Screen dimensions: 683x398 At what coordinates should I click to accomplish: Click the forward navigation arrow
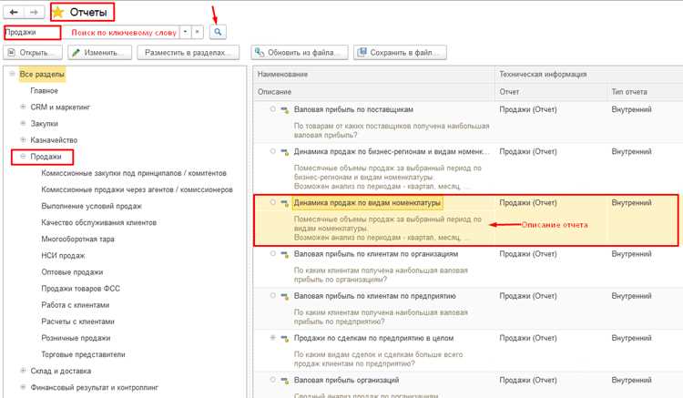coord(34,12)
